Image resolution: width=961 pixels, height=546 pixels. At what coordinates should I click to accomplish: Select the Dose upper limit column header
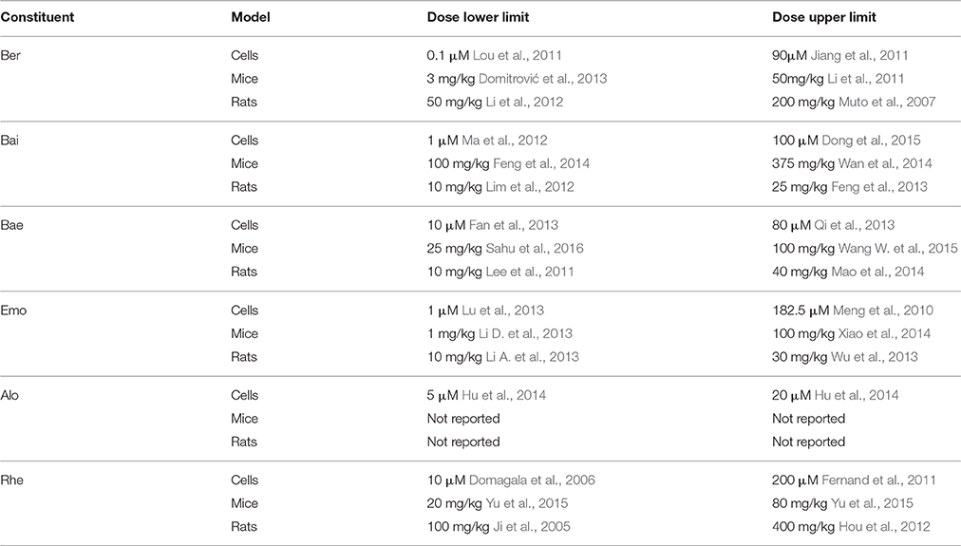pyautogui.click(x=823, y=17)
